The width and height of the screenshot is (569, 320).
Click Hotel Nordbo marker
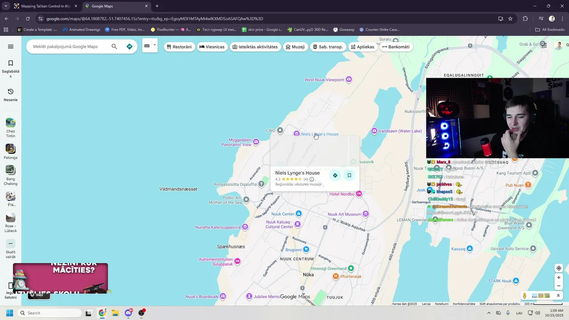pos(359,194)
